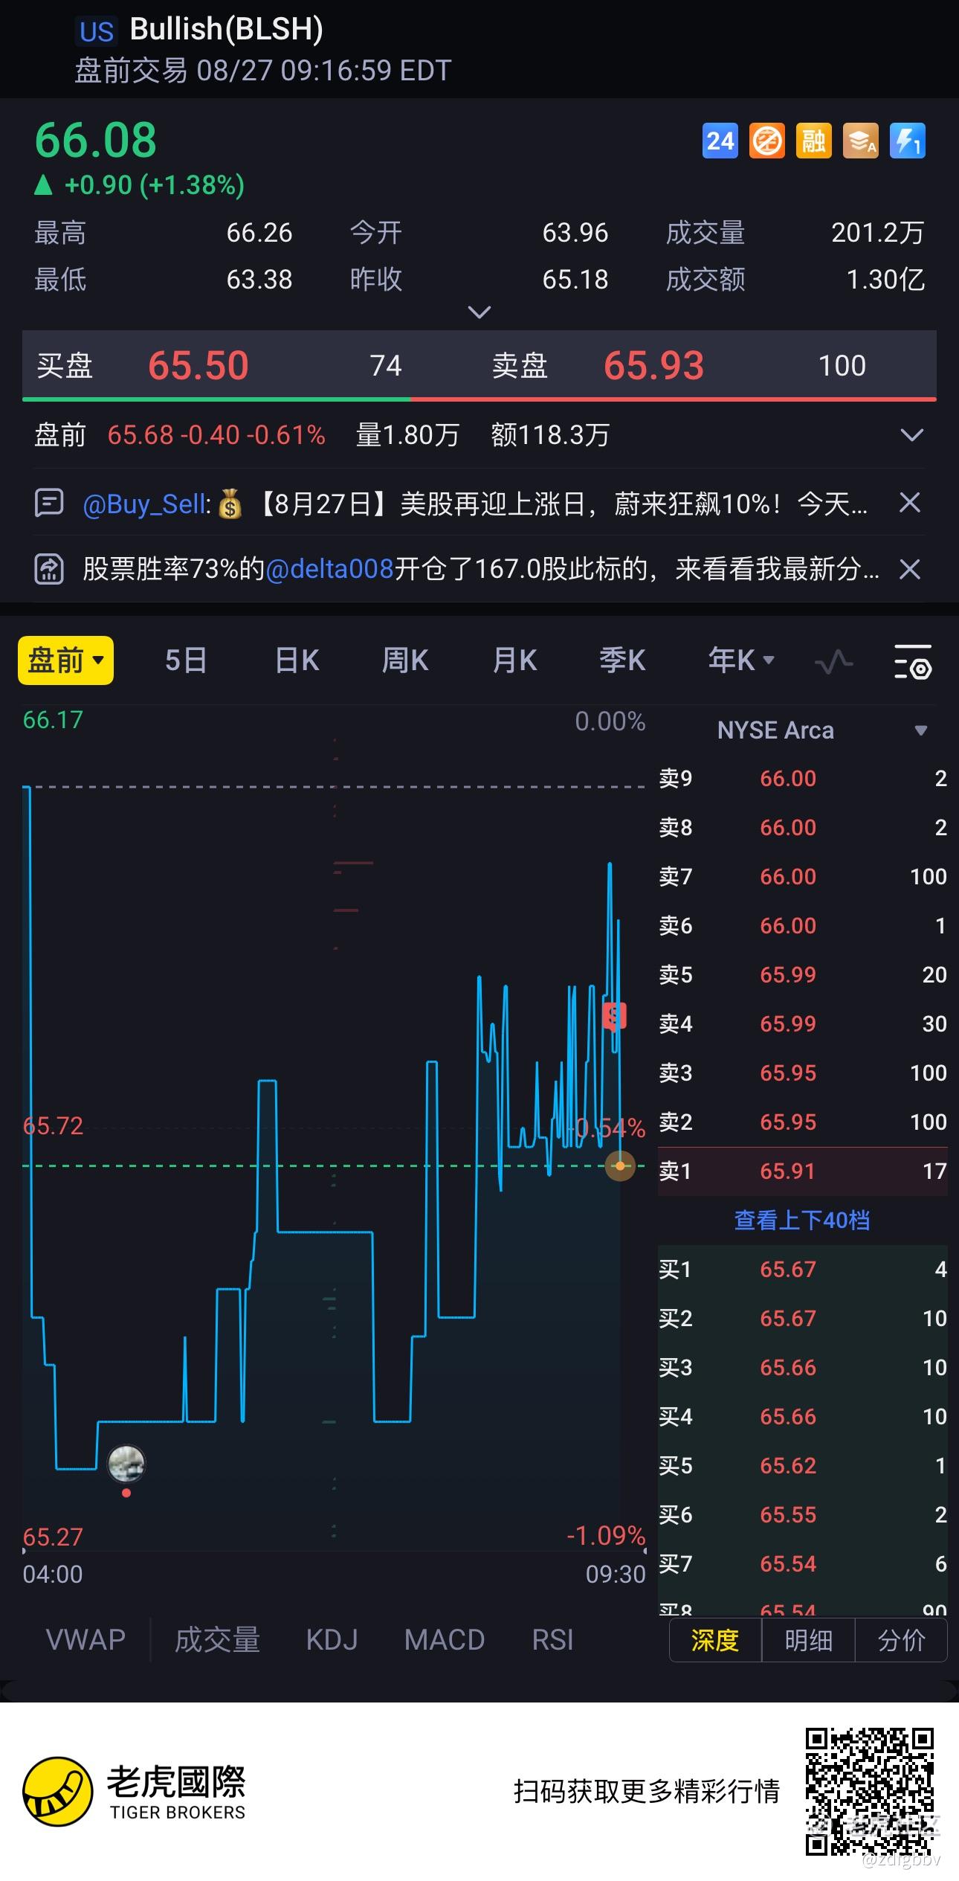Open the comment icon beside @Buy_Sell post

point(49,504)
